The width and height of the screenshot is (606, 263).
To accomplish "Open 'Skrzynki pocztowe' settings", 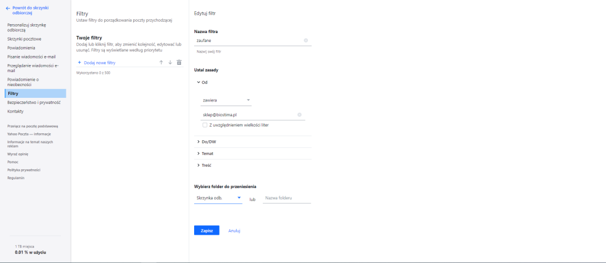I will tap(24, 39).
